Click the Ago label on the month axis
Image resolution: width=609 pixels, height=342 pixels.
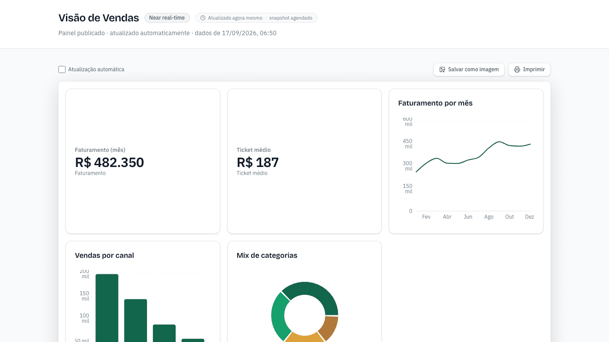click(489, 217)
